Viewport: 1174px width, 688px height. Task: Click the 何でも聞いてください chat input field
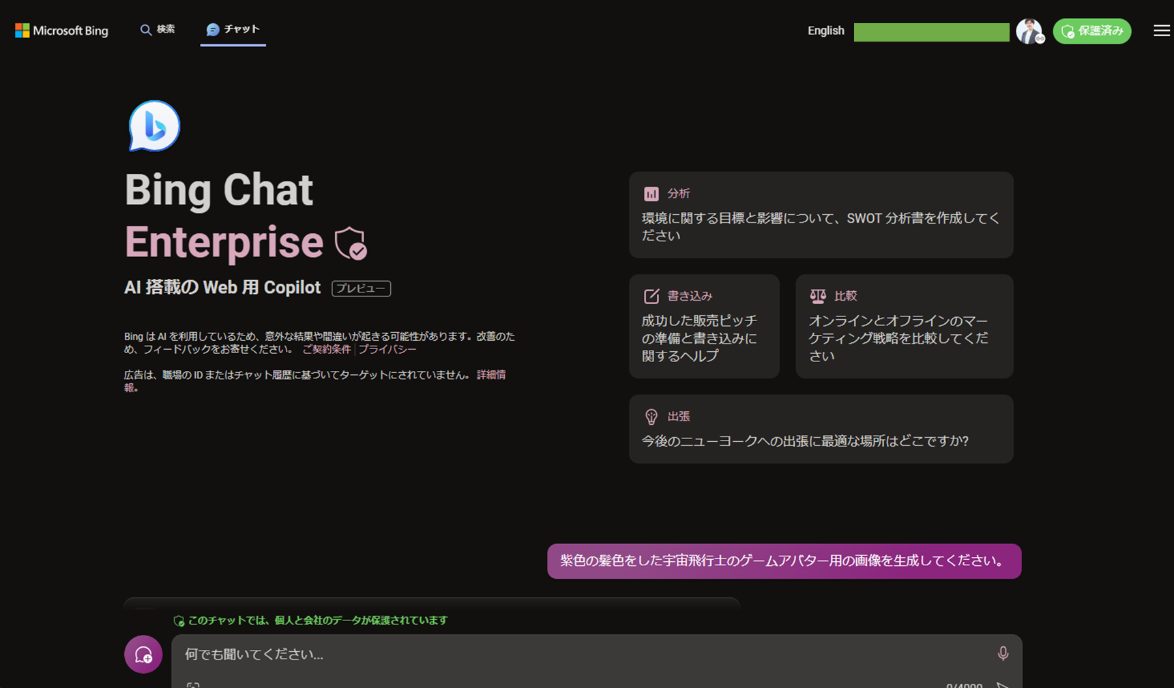pos(580,654)
